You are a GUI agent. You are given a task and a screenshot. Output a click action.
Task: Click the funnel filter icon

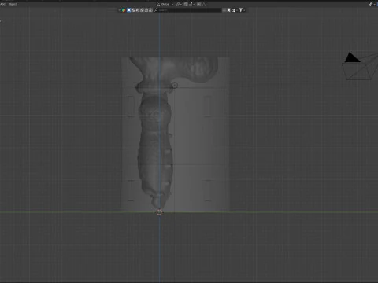click(240, 10)
